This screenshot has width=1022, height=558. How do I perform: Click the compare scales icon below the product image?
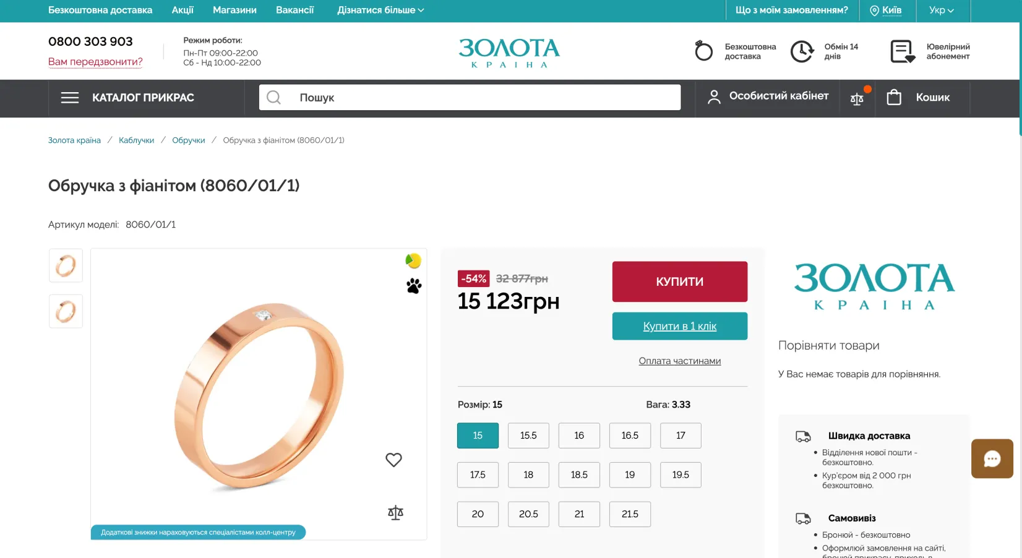(x=395, y=512)
